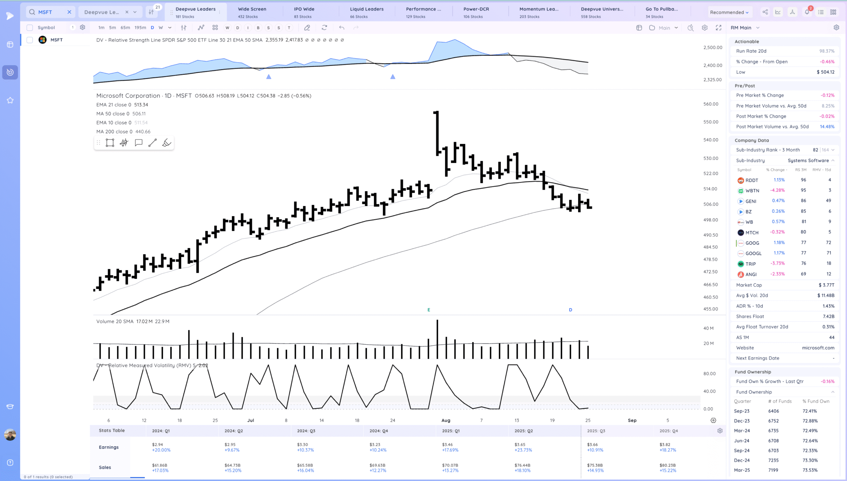
Task: Open the timeframe more-options chevron
Action: point(170,28)
